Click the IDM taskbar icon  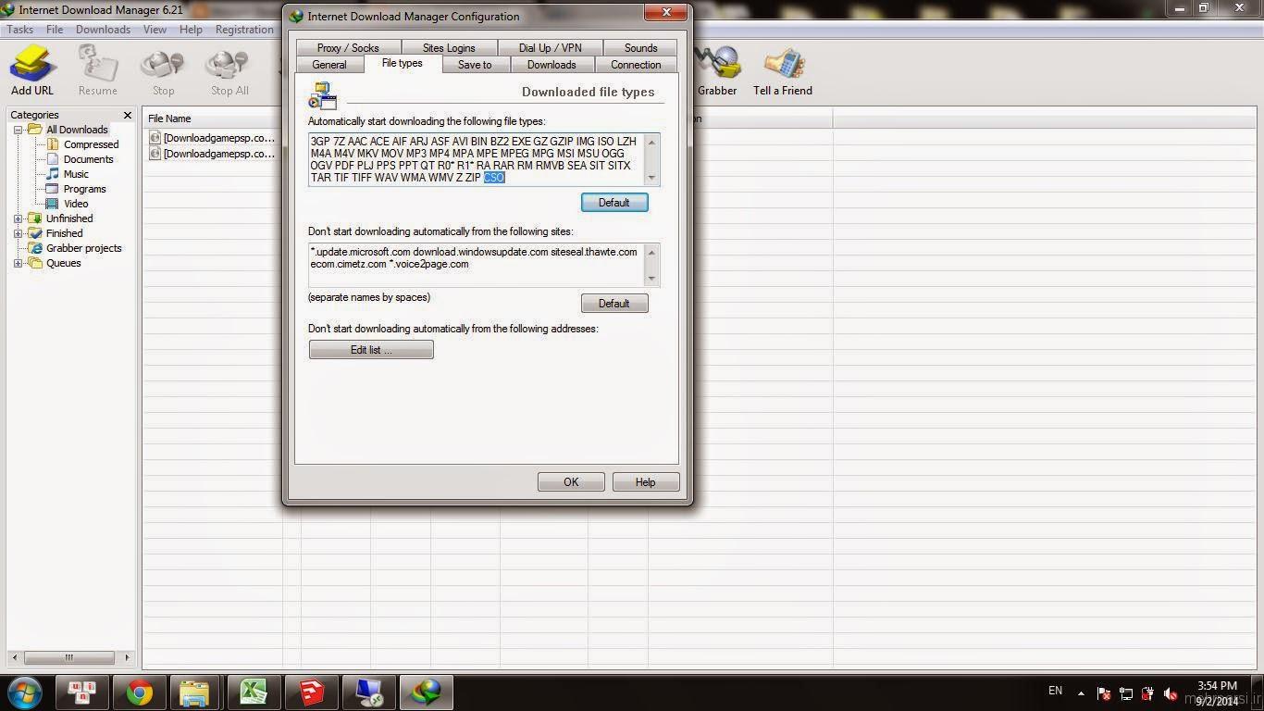pyautogui.click(x=427, y=692)
